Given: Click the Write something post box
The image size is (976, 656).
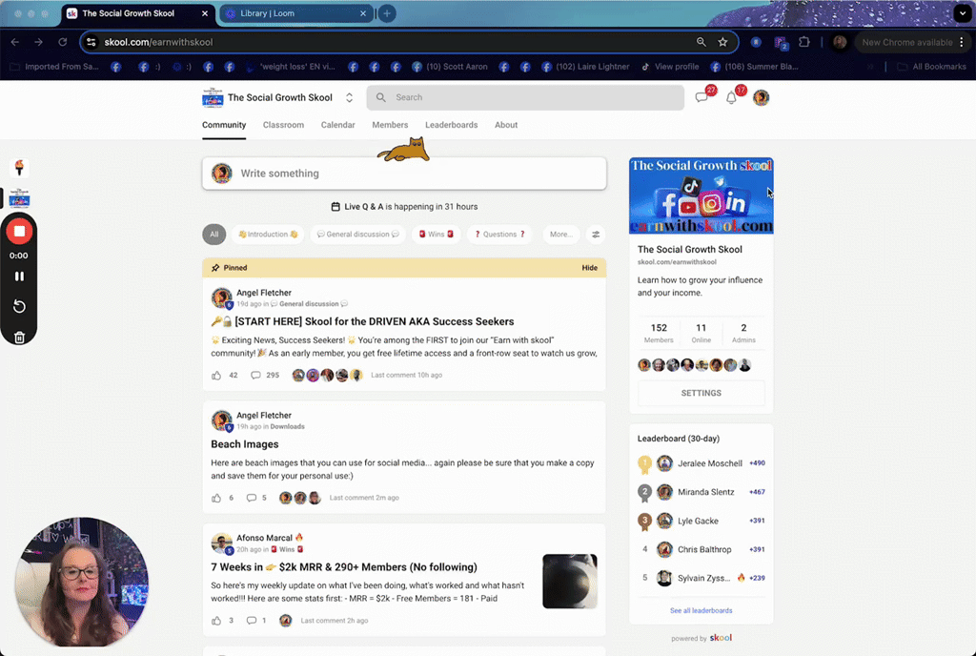Looking at the screenshot, I should [x=404, y=174].
